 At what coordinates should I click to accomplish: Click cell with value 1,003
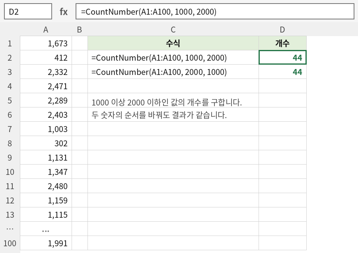point(46,129)
